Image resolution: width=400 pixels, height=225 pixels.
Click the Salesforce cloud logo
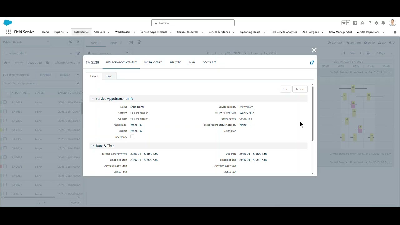coord(8,22)
